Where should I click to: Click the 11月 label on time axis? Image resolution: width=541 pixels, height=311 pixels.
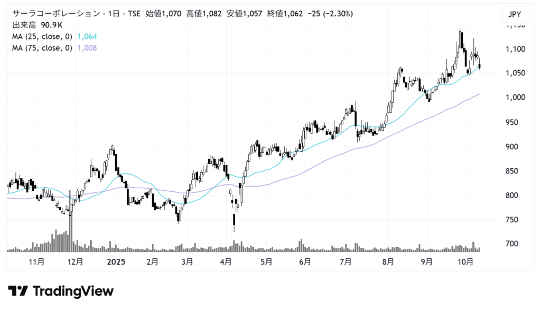click(36, 261)
